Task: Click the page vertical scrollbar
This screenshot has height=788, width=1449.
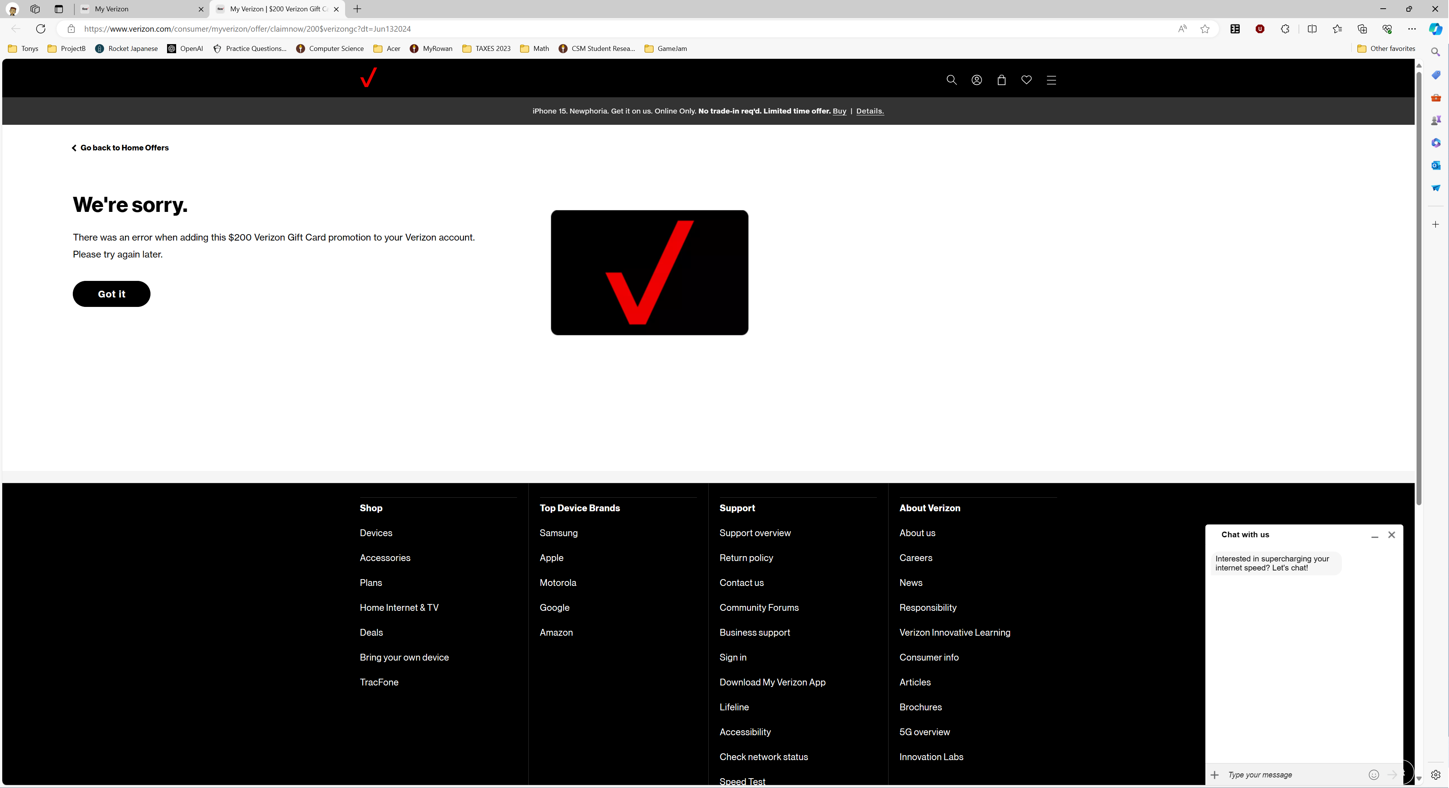Action: (x=1418, y=281)
